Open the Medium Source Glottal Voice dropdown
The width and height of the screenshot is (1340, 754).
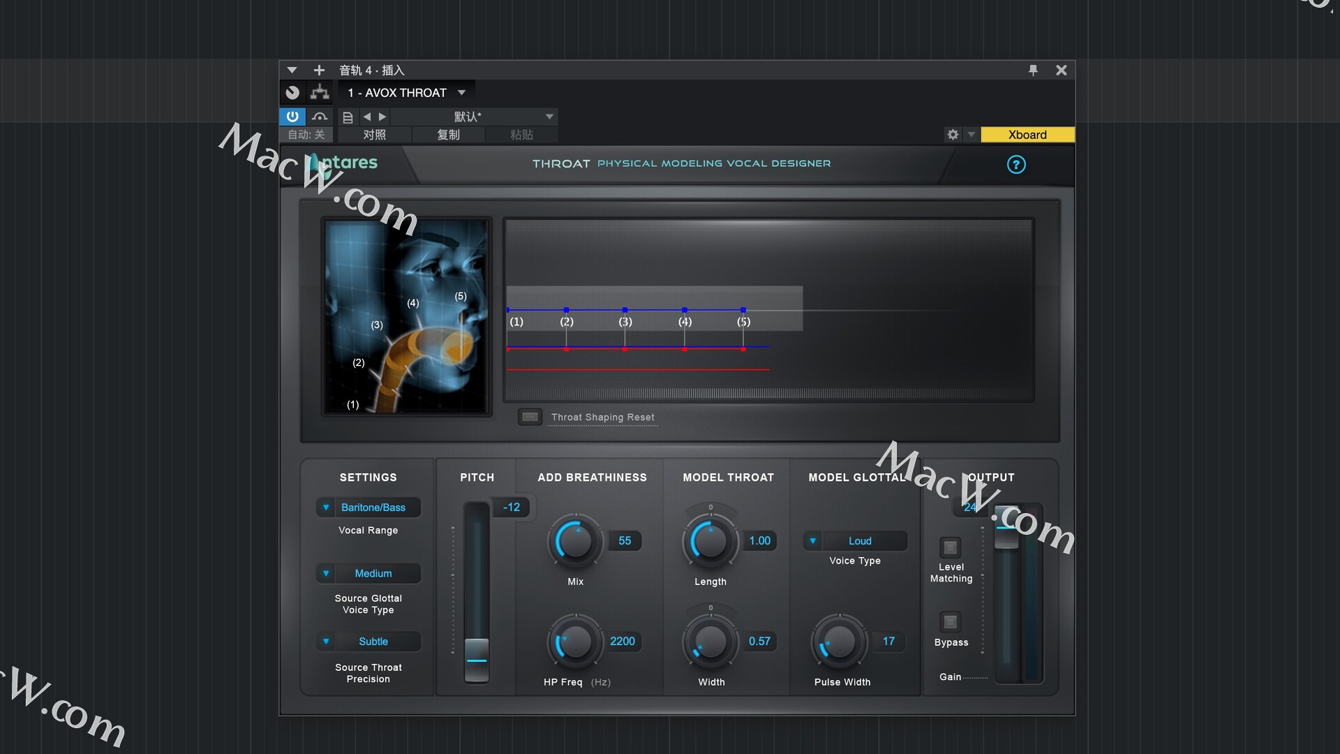click(x=368, y=573)
